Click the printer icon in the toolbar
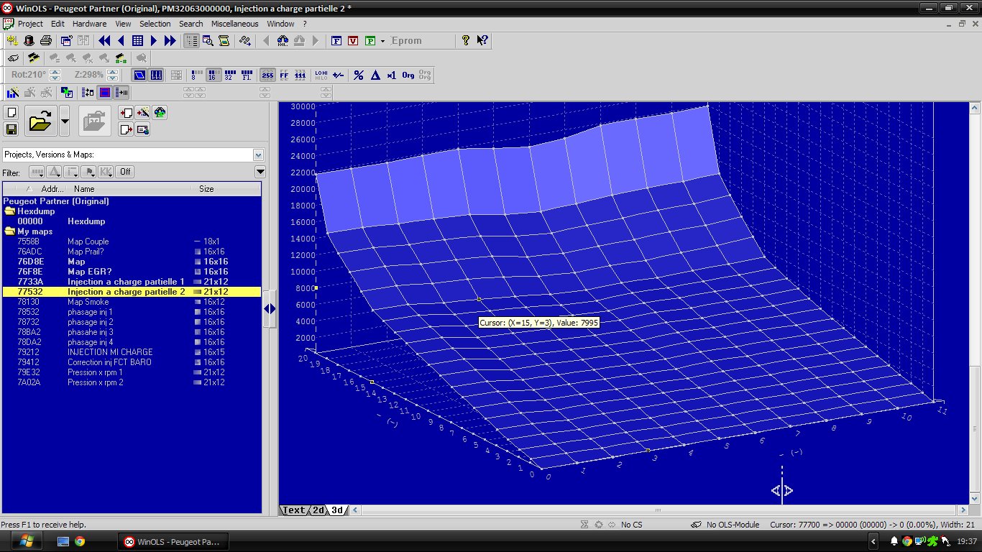This screenshot has height=552, width=982. pyautogui.click(x=45, y=41)
